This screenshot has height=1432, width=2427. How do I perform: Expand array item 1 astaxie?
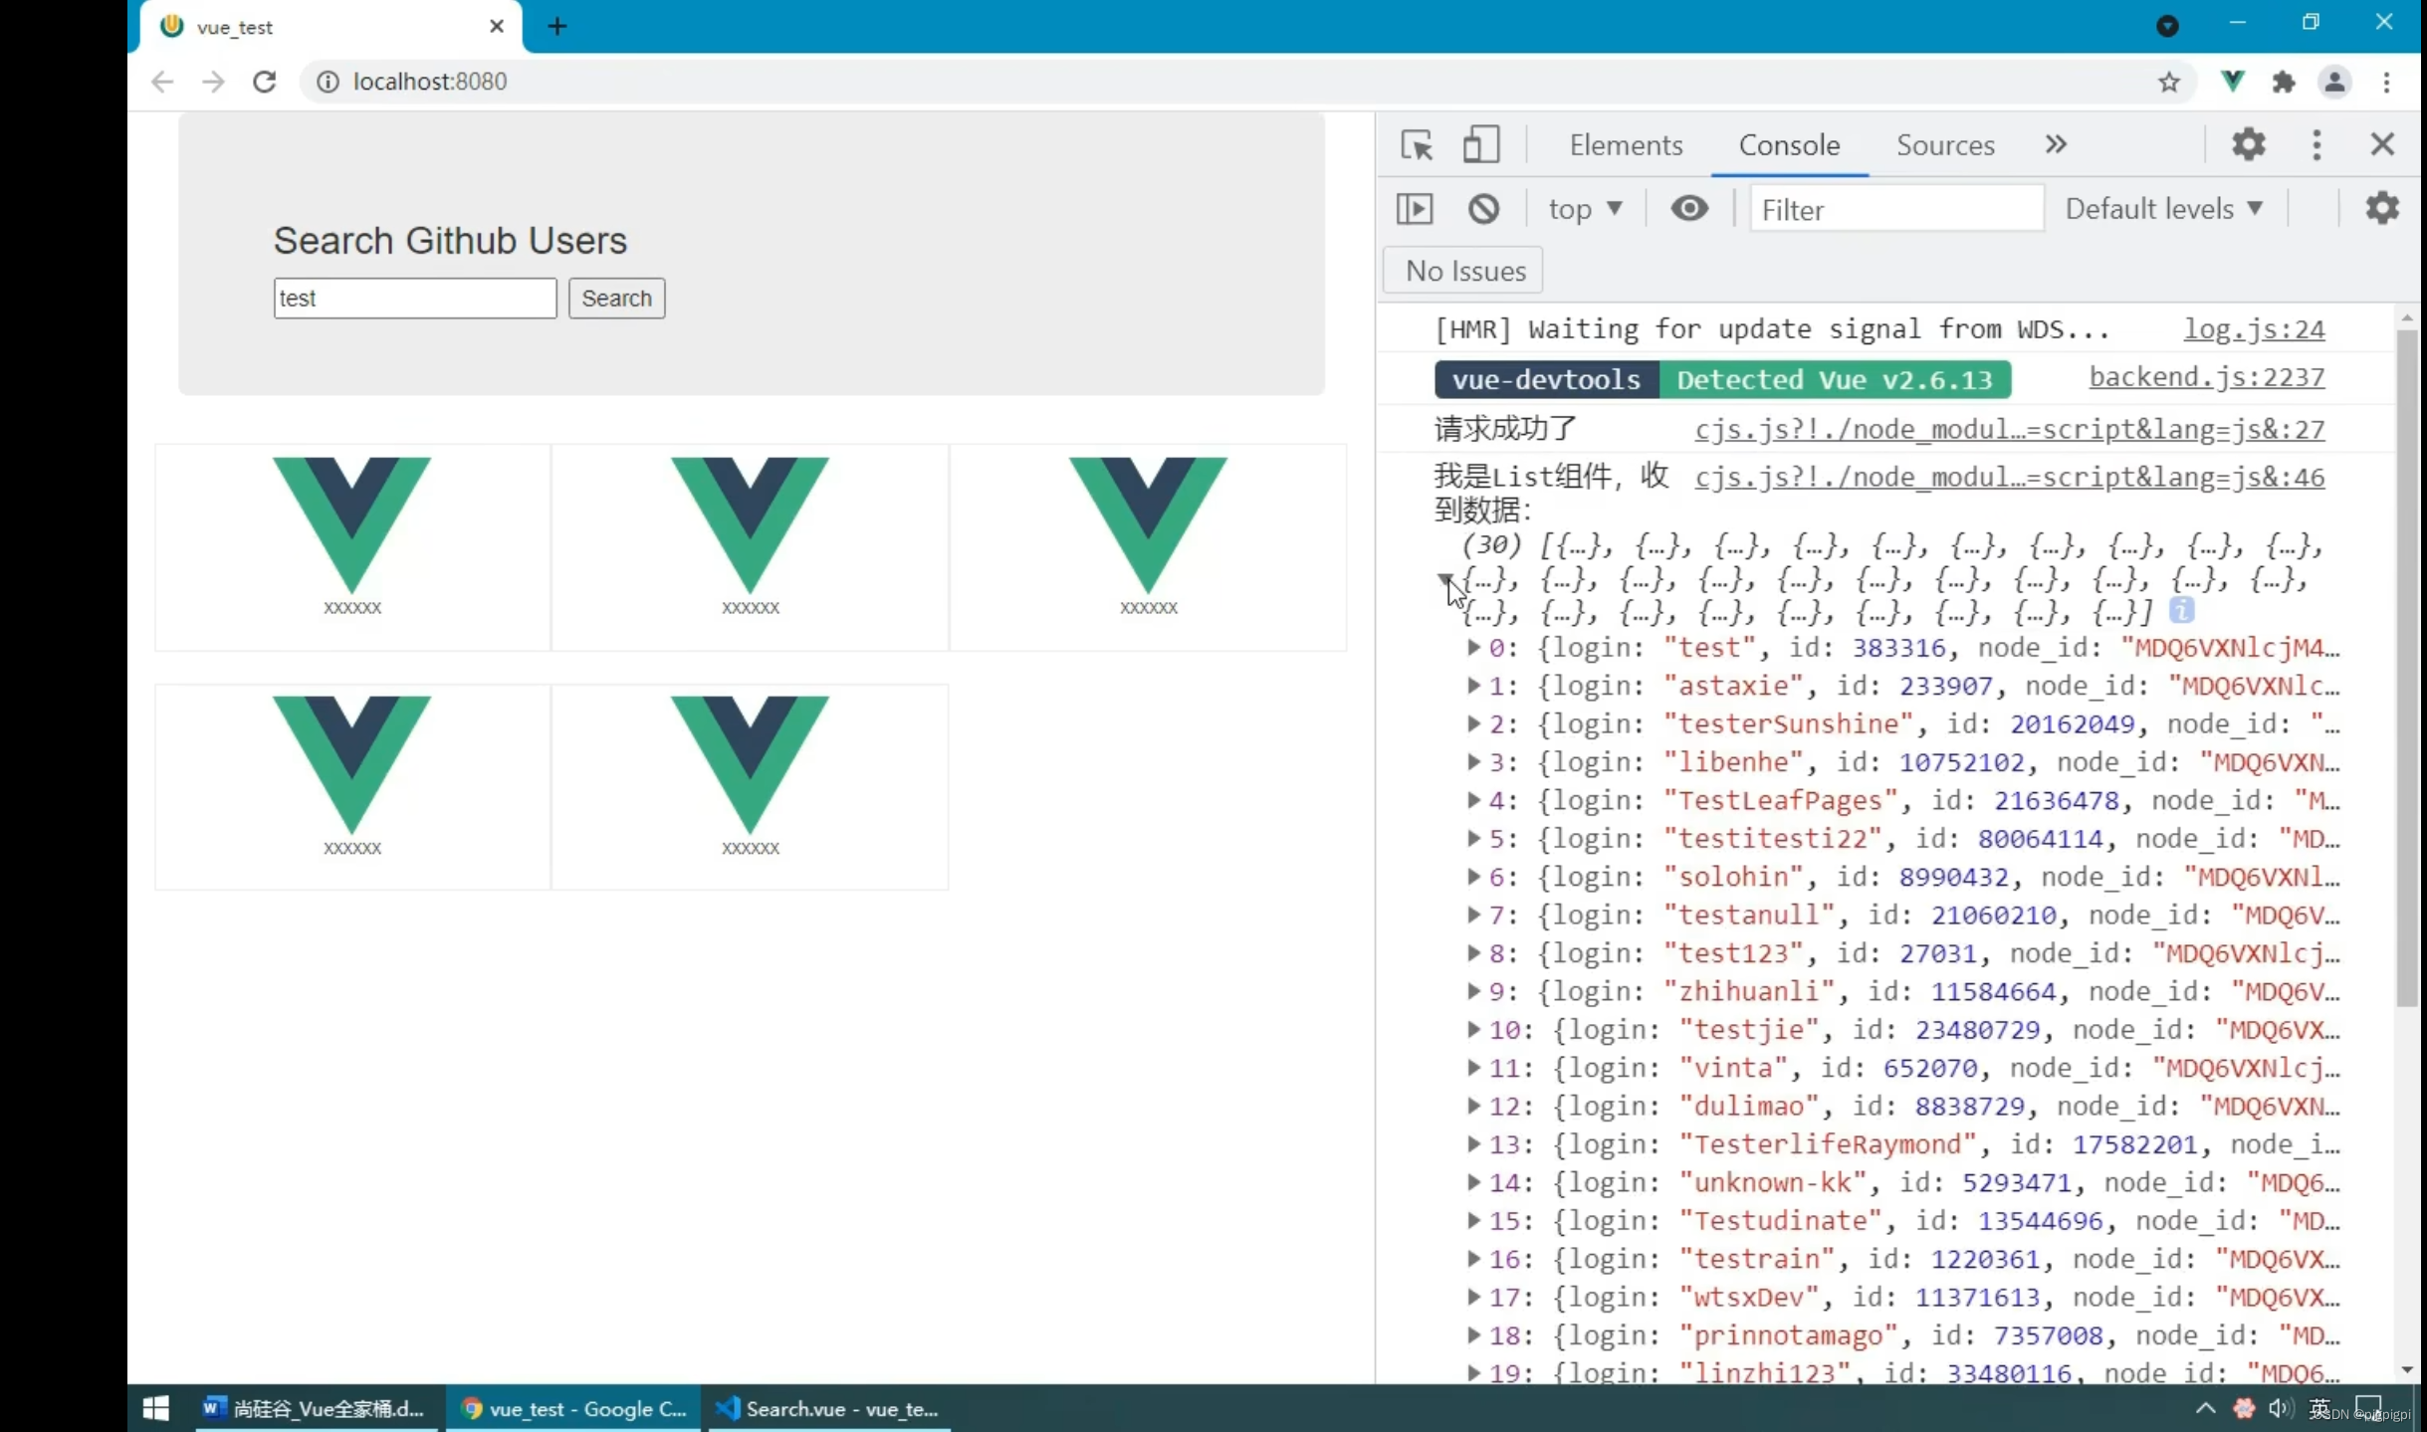click(x=1473, y=686)
